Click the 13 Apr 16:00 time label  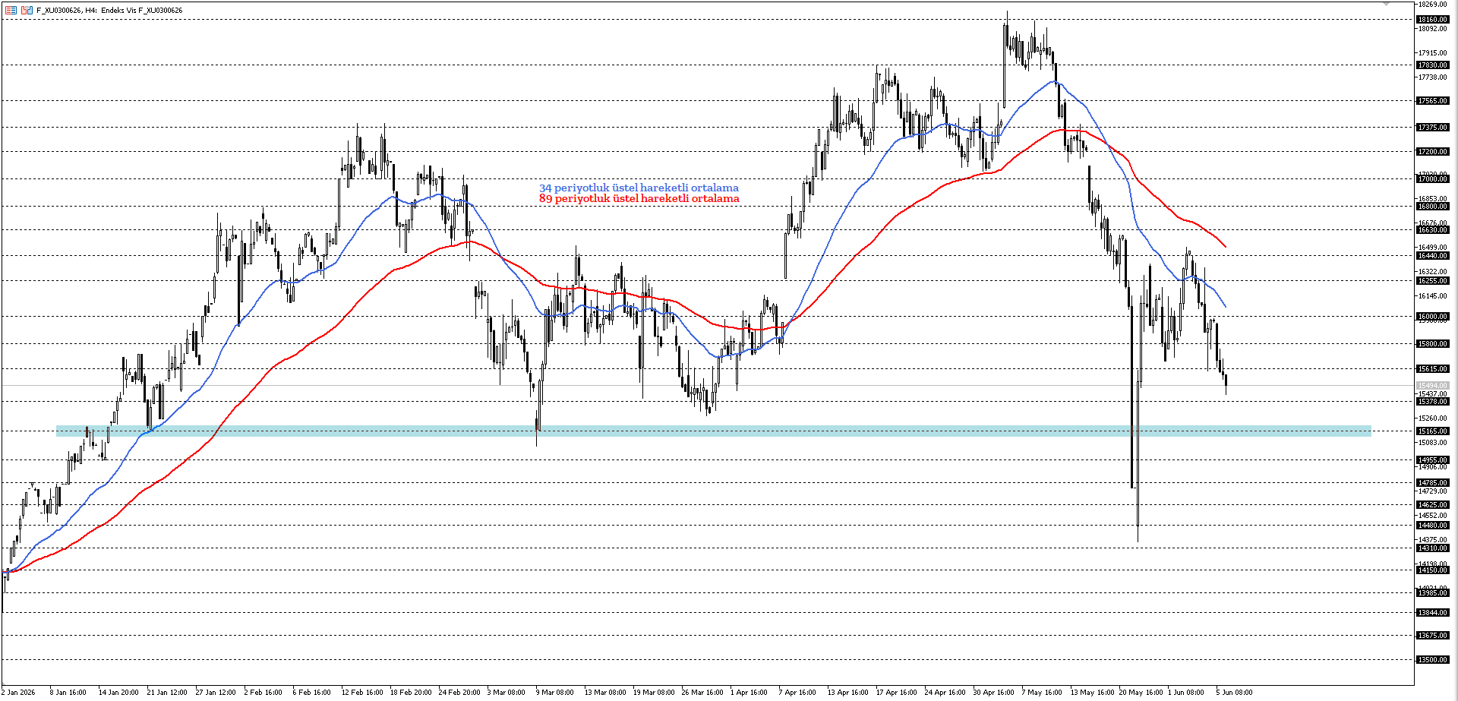pyautogui.click(x=848, y=693)
